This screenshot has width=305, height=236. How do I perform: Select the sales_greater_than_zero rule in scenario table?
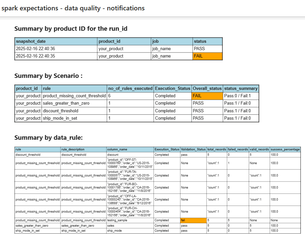(74, 103)
